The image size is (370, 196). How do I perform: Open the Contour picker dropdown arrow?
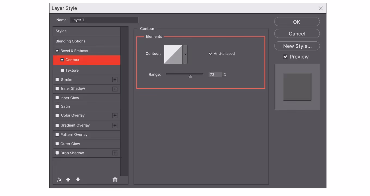click(x=185, y=54)
